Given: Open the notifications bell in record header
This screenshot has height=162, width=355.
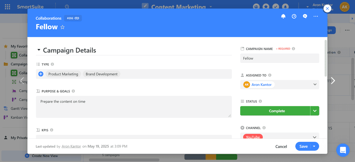Looking at the screenshot, I should pos(283,16).
